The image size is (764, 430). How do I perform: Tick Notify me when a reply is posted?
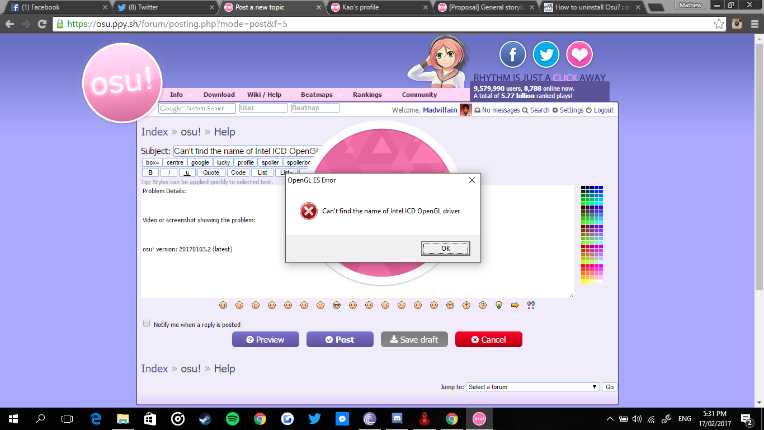tap(147, 324)
